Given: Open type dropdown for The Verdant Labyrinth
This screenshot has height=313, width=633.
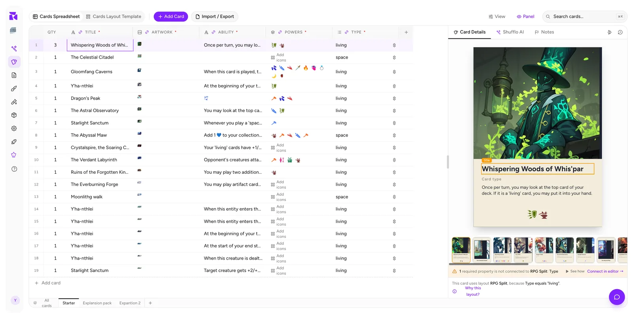Looking at the screenshot, I should click(394, 160).
